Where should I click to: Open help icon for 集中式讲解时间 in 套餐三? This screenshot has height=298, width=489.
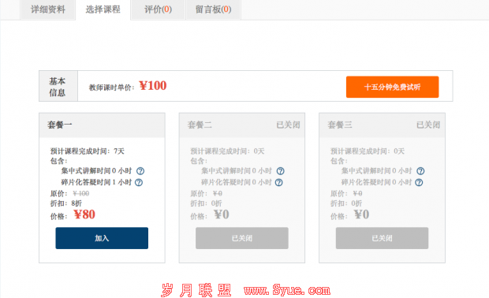click(x=420, y=171)
